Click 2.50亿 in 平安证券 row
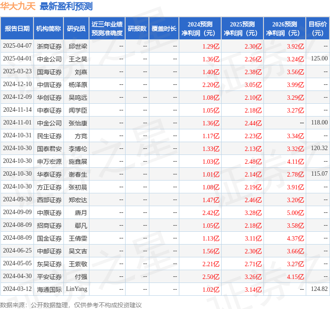The height and width of the screenshot is (309, 330). tap(211, 277)
